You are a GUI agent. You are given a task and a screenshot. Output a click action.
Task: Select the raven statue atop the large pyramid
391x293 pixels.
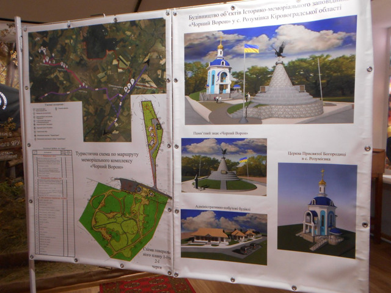(x=280, y=50)
